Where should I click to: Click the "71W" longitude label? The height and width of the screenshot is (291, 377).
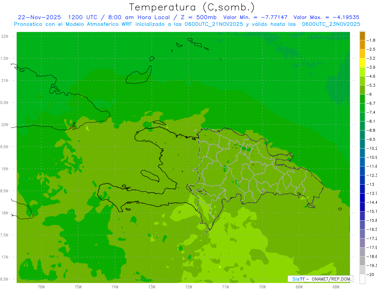(225, 287)
